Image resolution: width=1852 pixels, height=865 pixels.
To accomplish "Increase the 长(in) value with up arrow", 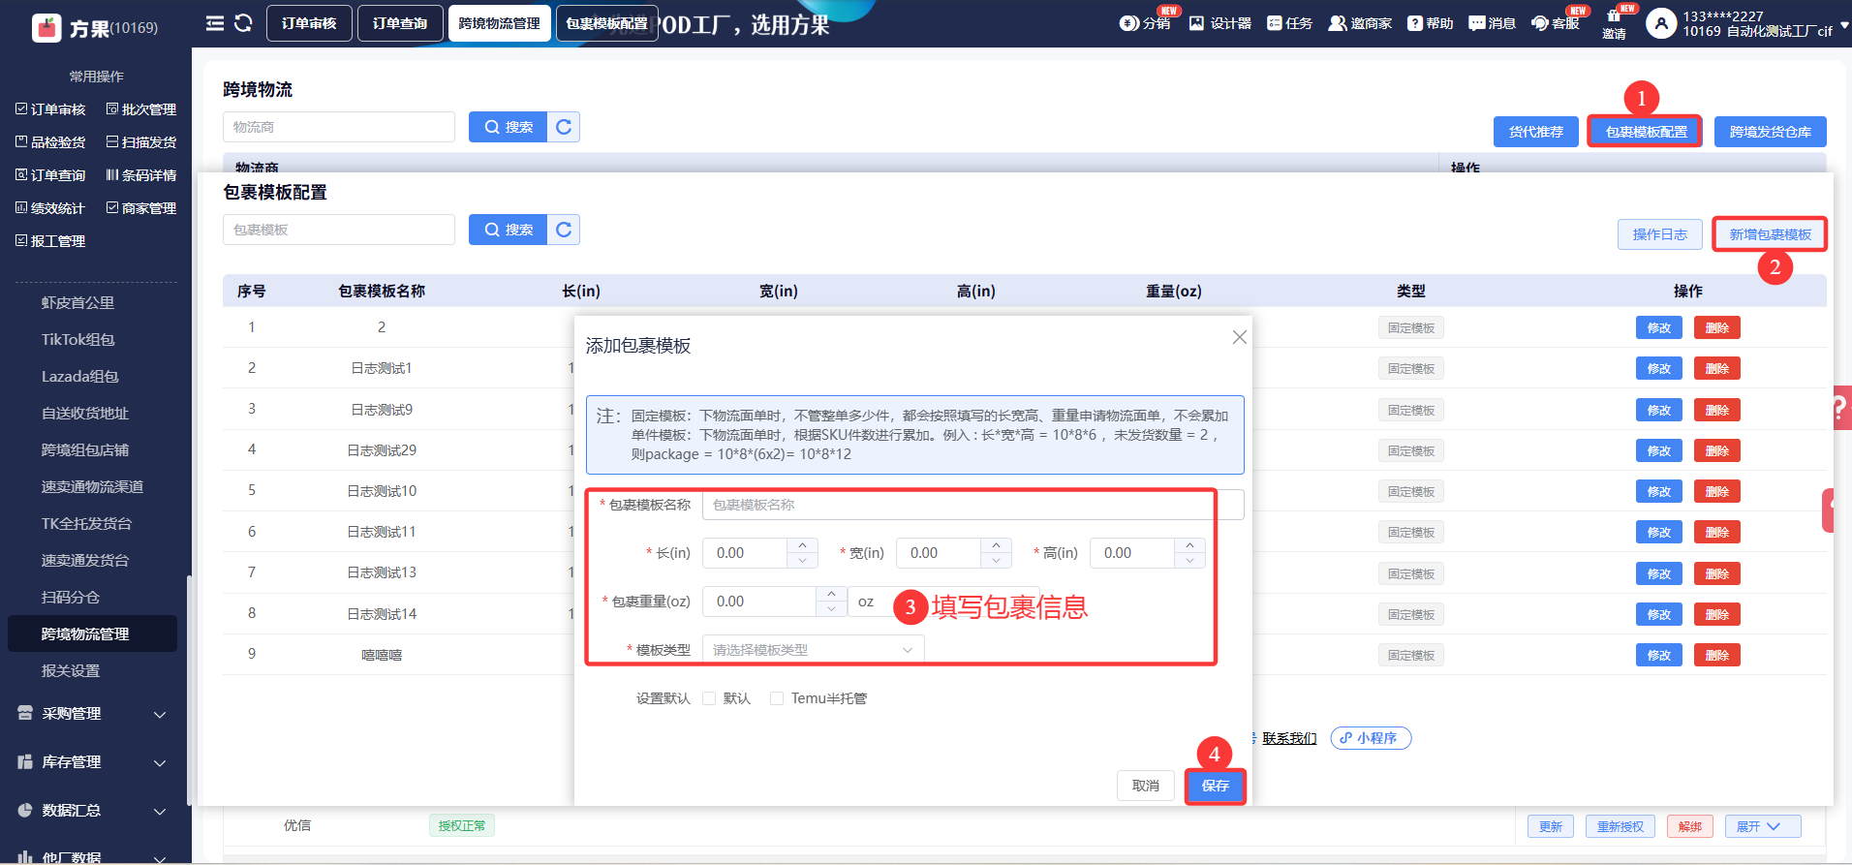I will (x=802, y=545).
